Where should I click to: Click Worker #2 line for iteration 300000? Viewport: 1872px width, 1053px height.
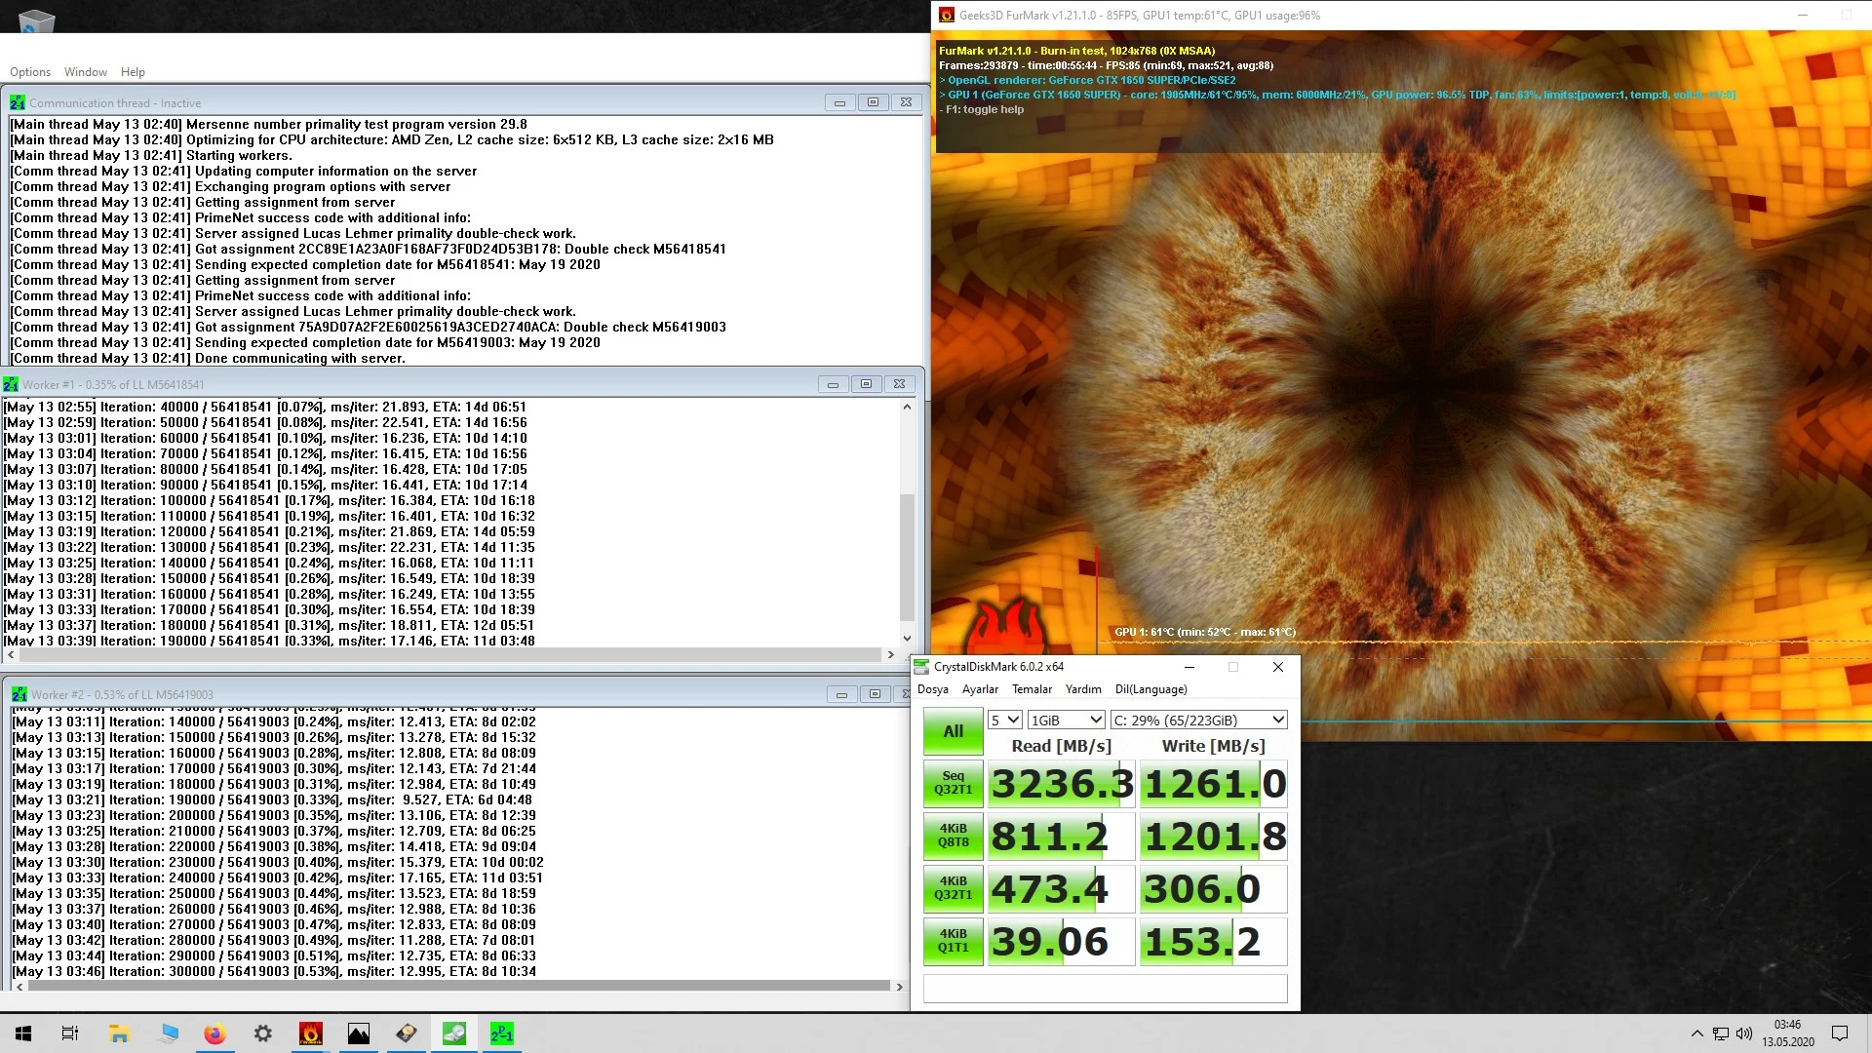(274, 971)
